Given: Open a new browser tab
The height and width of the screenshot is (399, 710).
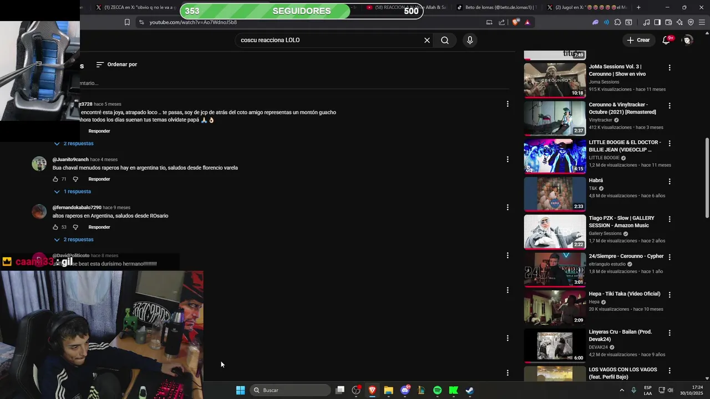Looking at the screenshot, I should pos(638,7).
